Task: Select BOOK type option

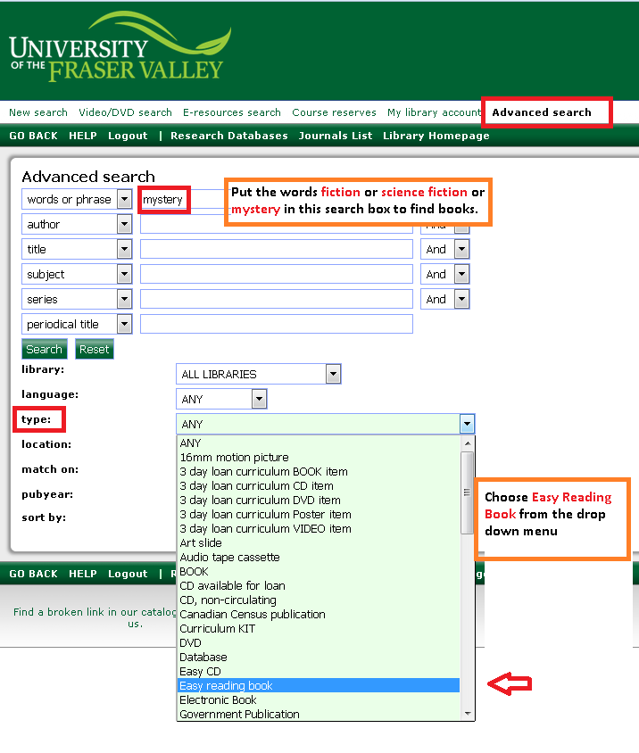Action: tap(319, 572)
